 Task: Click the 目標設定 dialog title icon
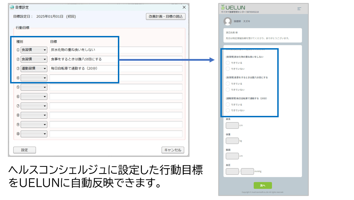coord(12,7)
